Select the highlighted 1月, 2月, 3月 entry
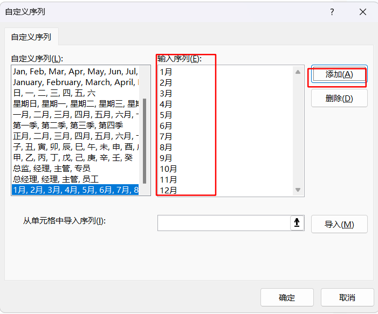 [75, 190]
